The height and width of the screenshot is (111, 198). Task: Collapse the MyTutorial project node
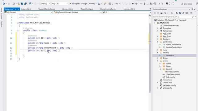point(155,23)
